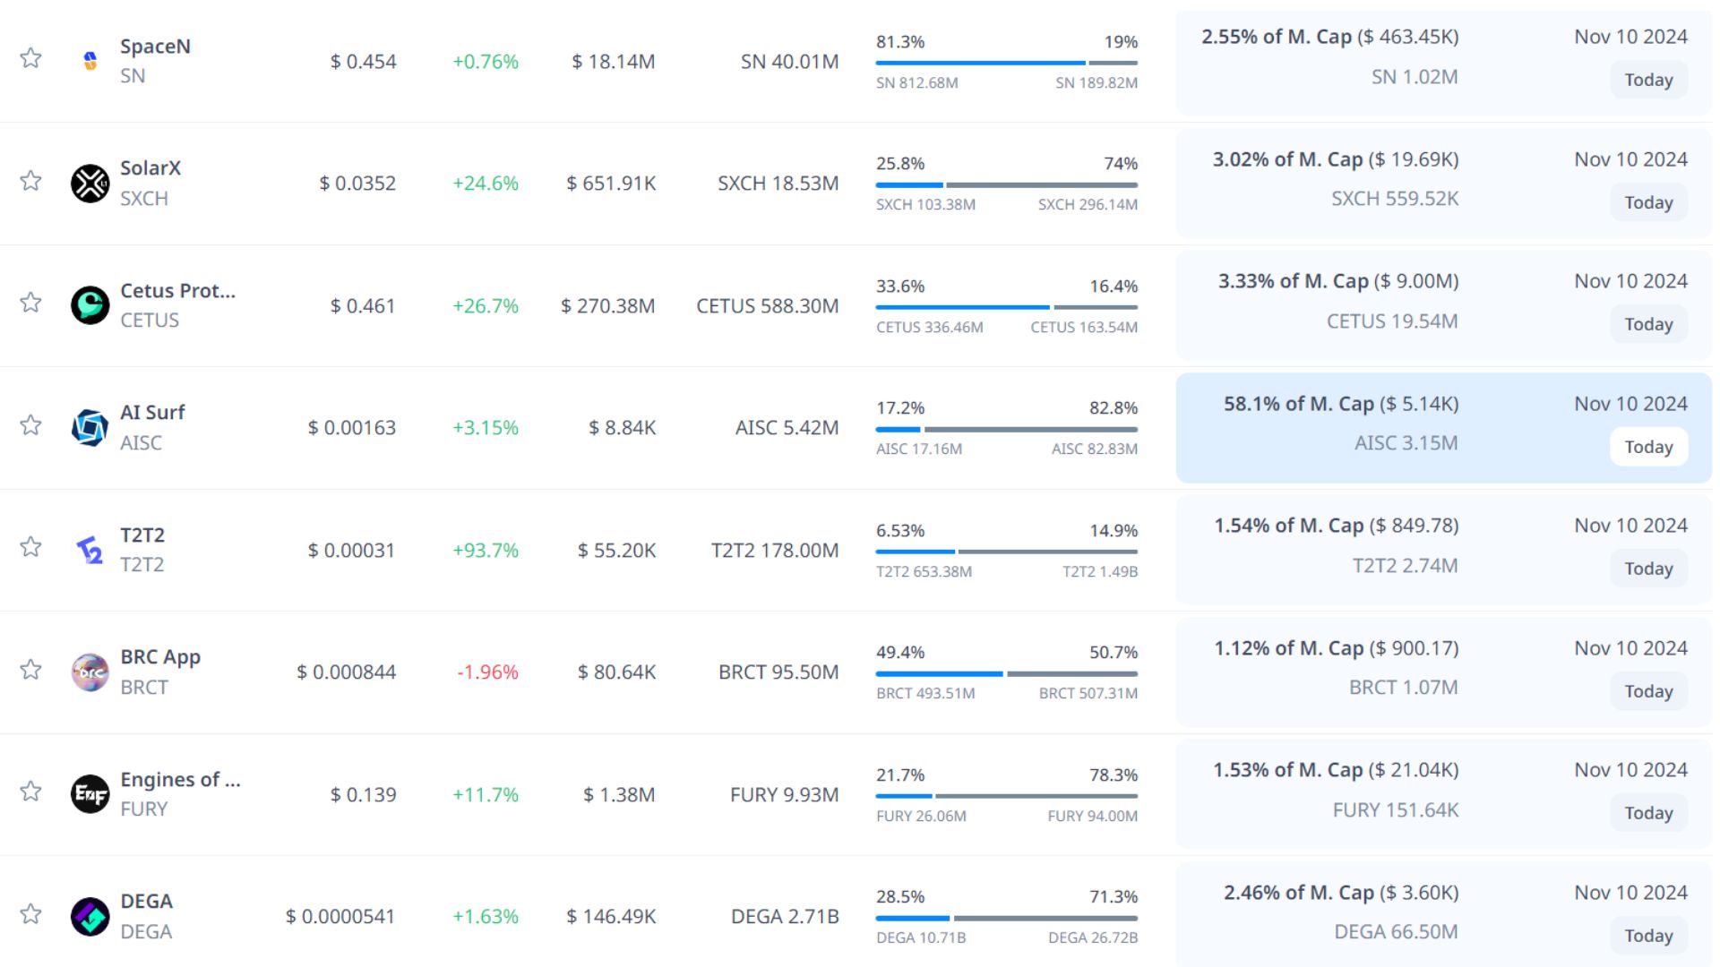Click the Today badge in SpaceN row
This screenshot has width=1720, height=967.
point(1648,80)
